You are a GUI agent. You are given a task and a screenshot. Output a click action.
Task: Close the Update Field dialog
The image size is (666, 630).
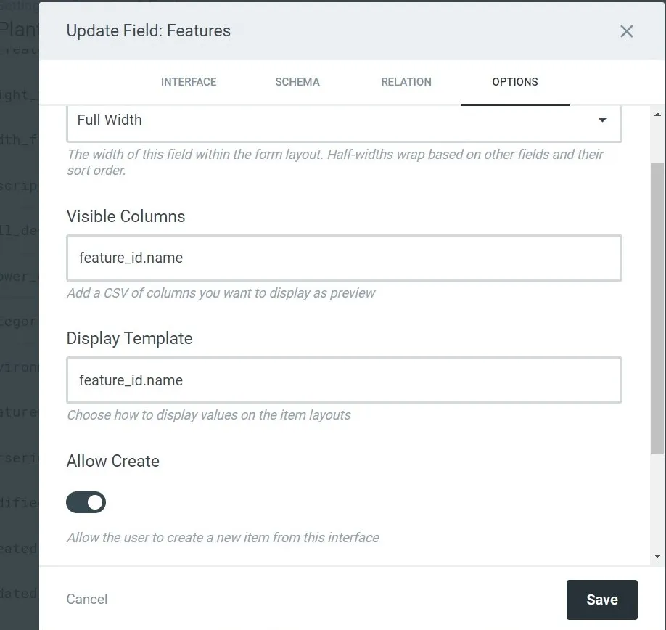[627, 31]
